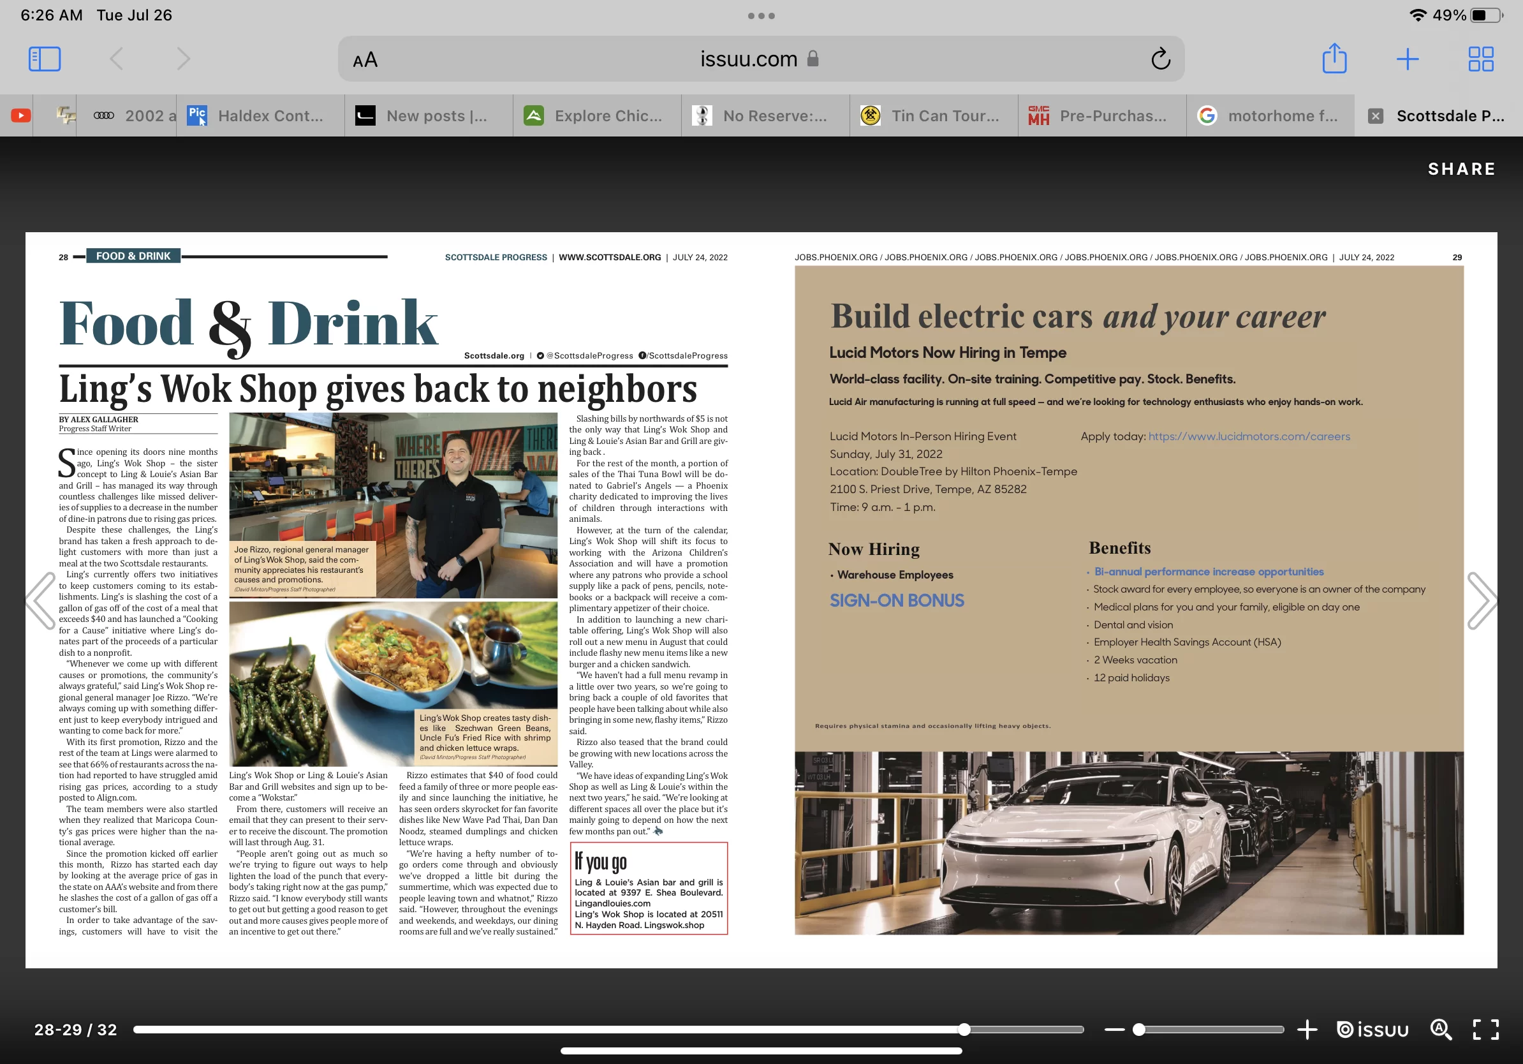Click the page progress slider handle
The width and height of the screenshot is (1523, 1064).
tap(964, 1030)
